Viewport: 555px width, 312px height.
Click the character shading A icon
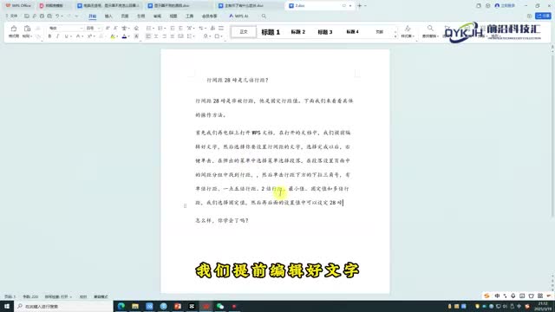coord(136,36)
